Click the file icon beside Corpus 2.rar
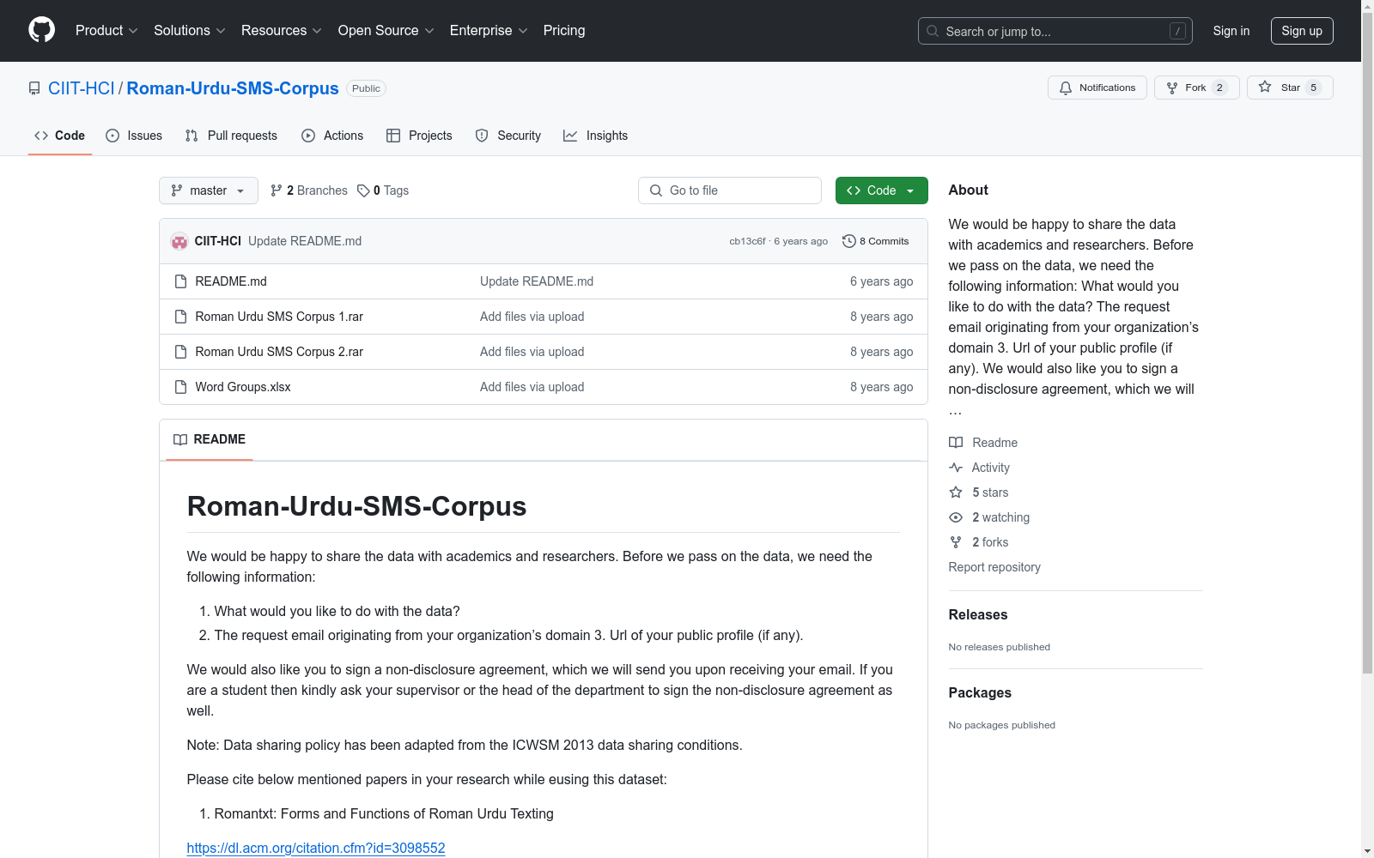1374x858 pixels. point(180,352)
